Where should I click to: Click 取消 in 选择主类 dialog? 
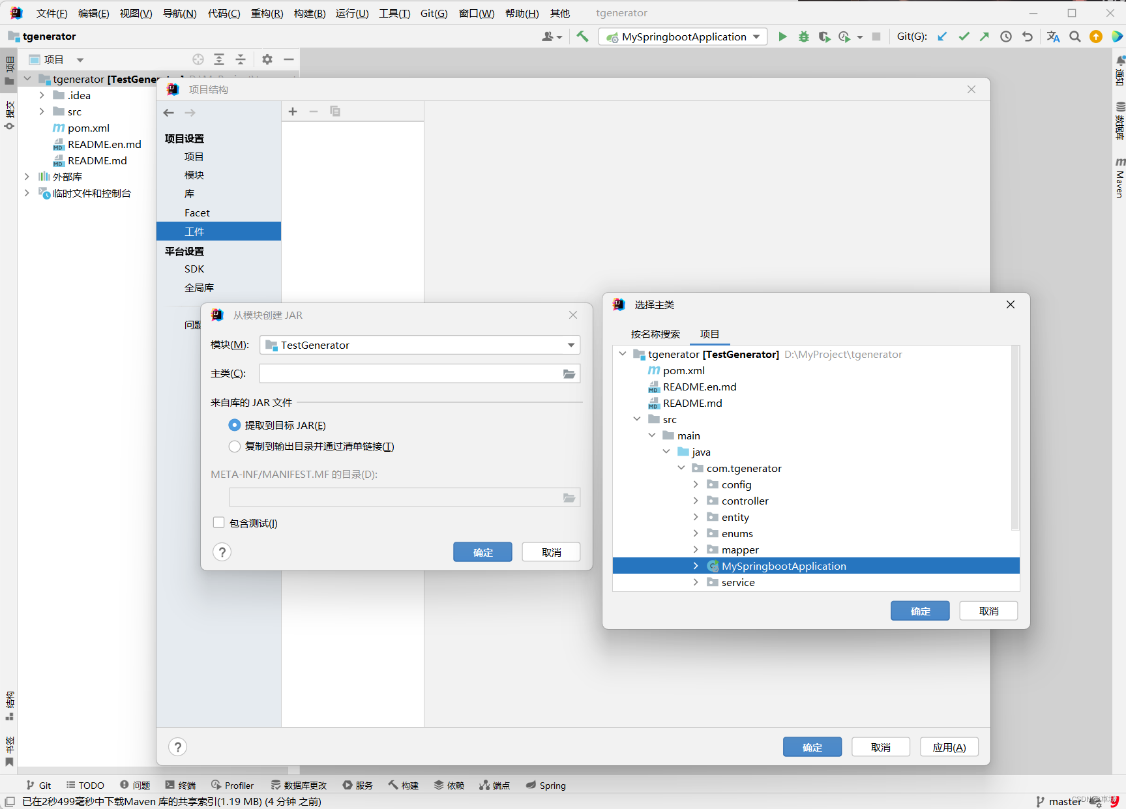tap(988, 611)
